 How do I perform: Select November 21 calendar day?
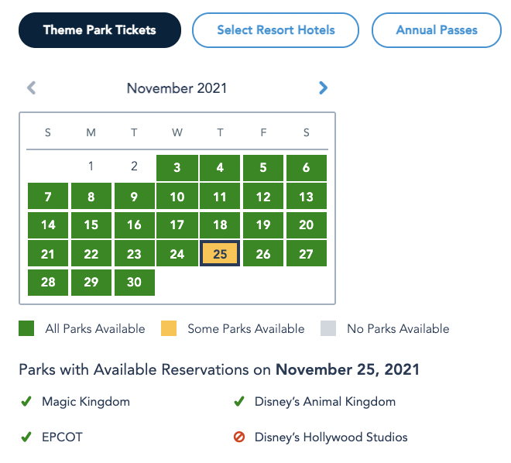(48, 253)
